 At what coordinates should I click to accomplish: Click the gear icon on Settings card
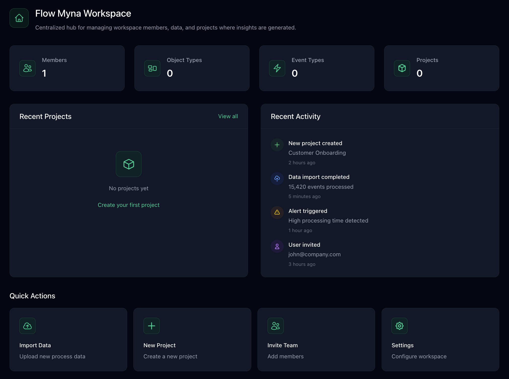click(399, 326)
